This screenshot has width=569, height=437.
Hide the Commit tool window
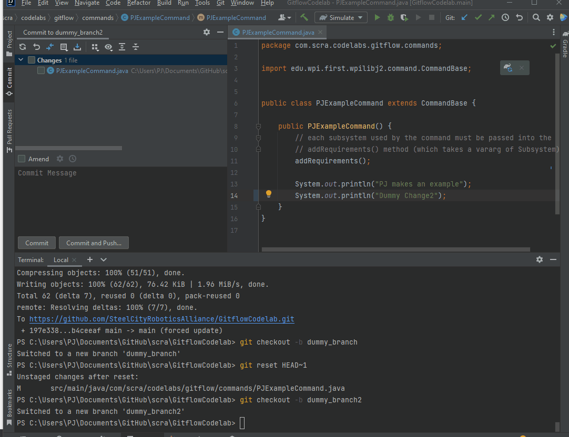point(220,32)
